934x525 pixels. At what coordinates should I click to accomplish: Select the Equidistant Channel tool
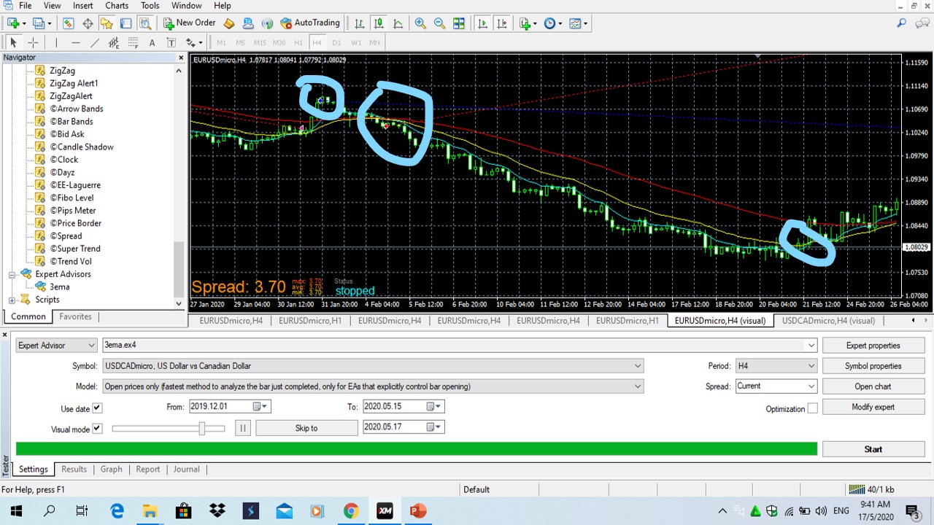click(113, 42)
